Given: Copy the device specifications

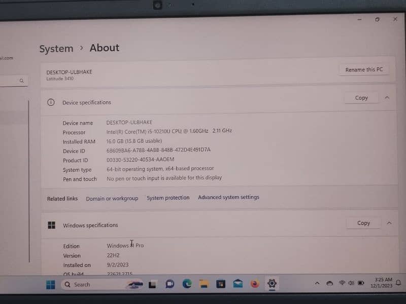Looking at the screenshot, I should pyautogui.click(x=361, y=98).
